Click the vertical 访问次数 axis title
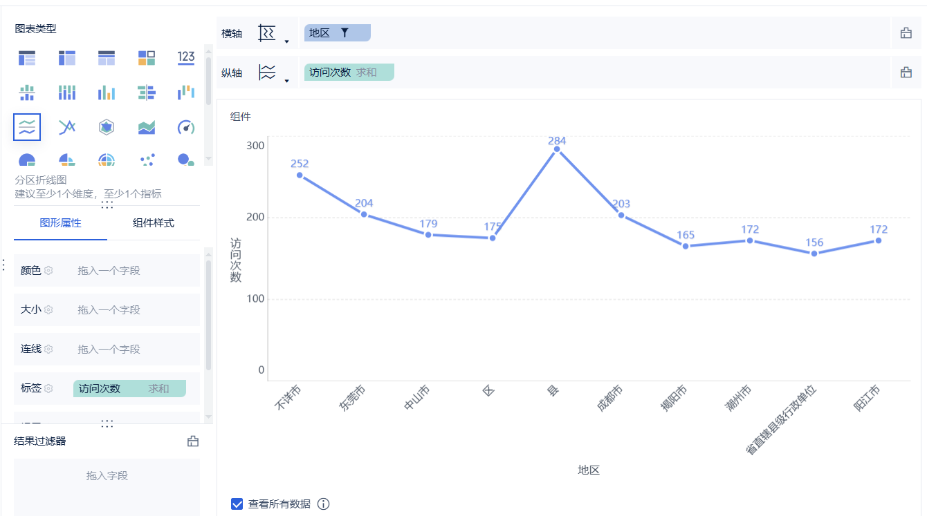Screen dimensions: 927x516 [236, 260]
